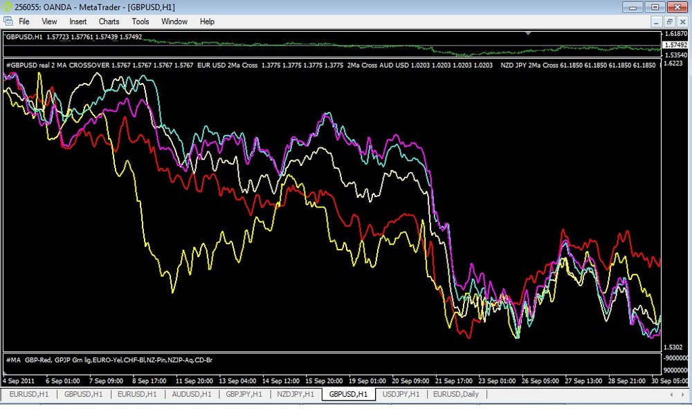Open the Tools menu
The width and height of the screenshot is (692, 419).
click(x=140, y=21)
